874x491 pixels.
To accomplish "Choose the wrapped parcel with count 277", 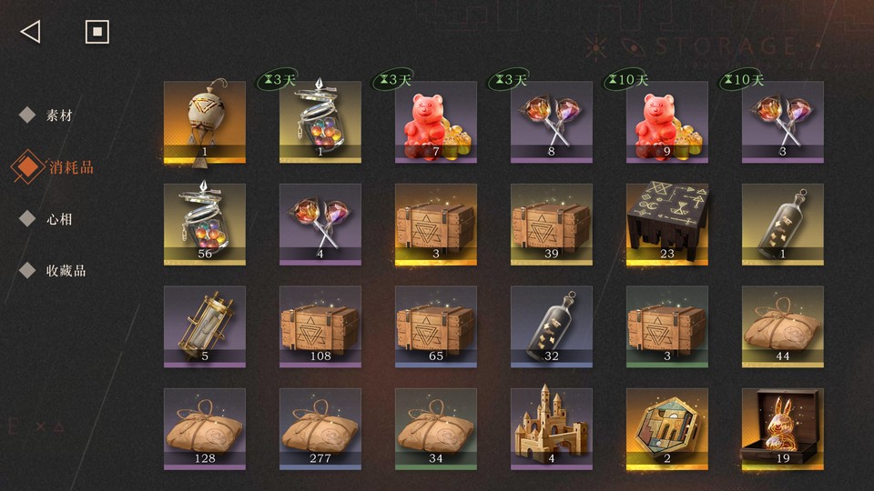I will (x=320, y=429).
